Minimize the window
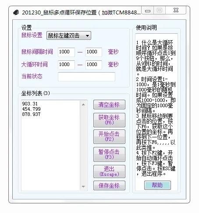Viewport: 199px width, 213px height. [148, 10]
